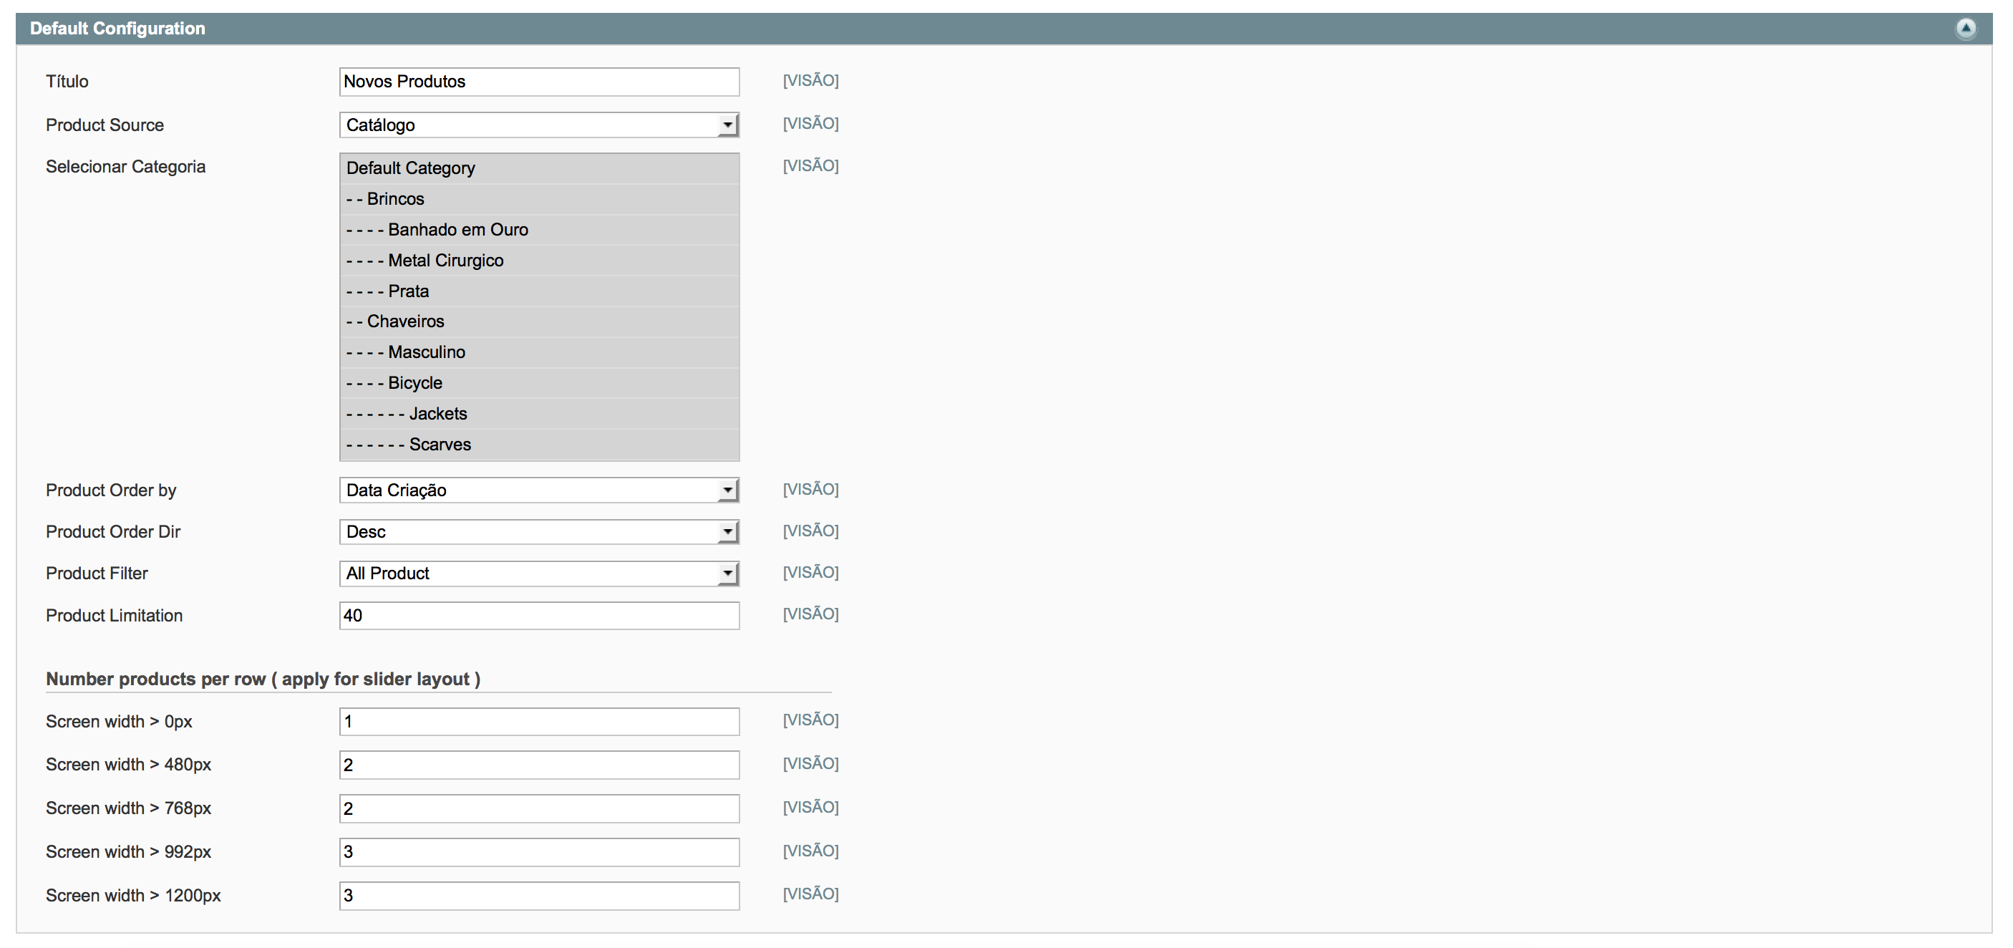Viewport: 2013px width, 948px height.
Task: Open the Product Source dropdown
Action: pos(538,125)
